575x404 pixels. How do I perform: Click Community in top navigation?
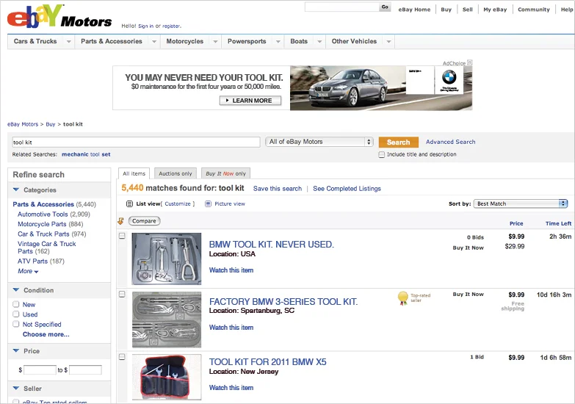click(534, 10)
